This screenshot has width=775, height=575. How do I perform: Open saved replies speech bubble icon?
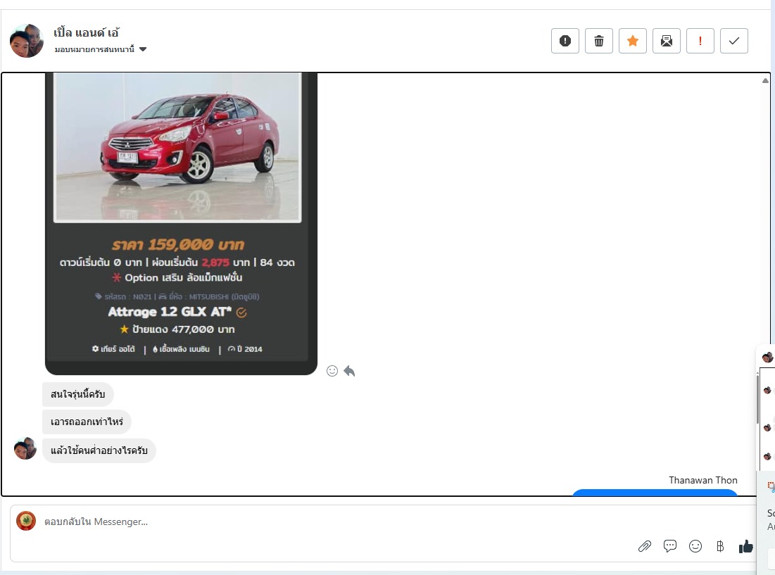click(670, 546)
